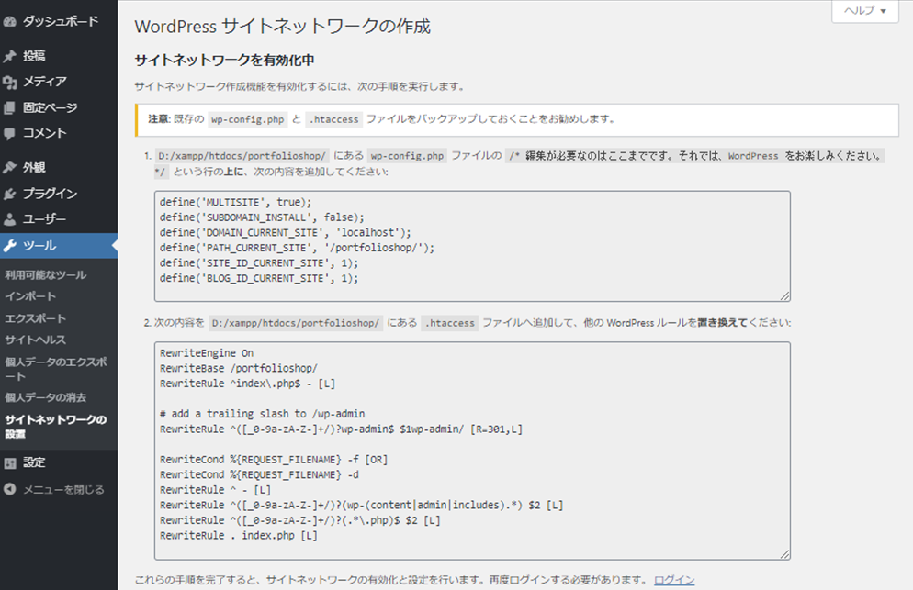Screen dimensions: 913x590
Task: Click the wrench icon for ツール
Action: [x=9, y=246]
